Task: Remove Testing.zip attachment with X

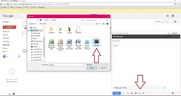Action: pos(164,88)
